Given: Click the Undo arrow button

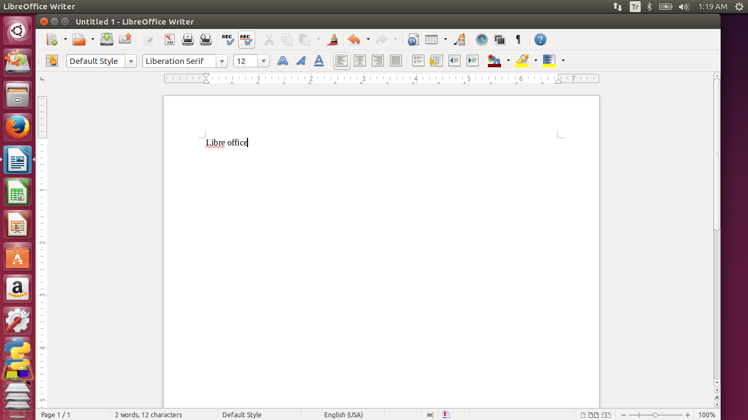Looking at the screenshot, I should [x=354, y=39].
